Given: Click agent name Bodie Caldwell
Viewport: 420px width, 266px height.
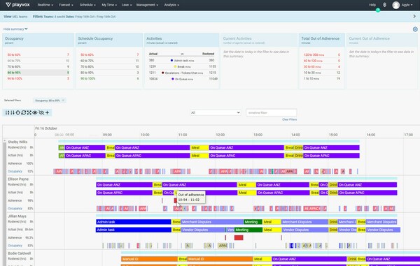Looking at the screenshot, I should [x=20, y=253].
